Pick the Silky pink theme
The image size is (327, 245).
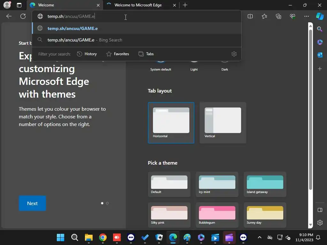(169, 215)
